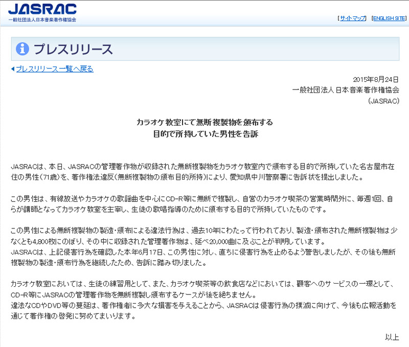Click the プレスリリース heading text
Viewport: 409px width, 347px height.
[x=73, y=49]
